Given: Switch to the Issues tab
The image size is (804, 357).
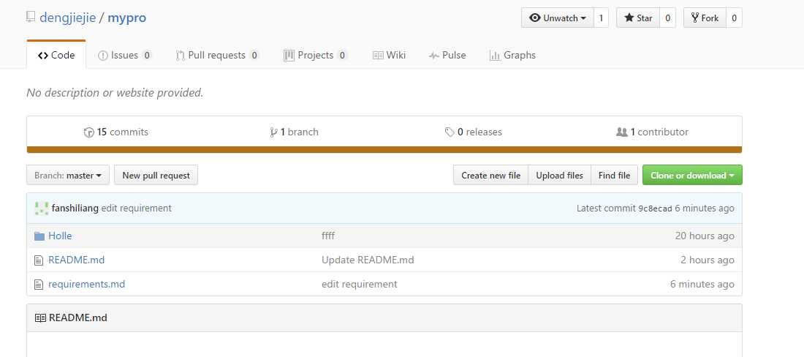Looking at the screenshot, I should 124,55.
